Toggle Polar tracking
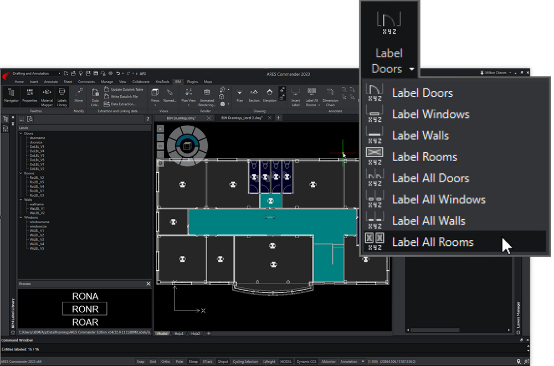 pos(179,362)
